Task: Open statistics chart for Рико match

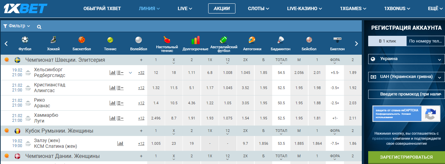Action: point(113,103)
